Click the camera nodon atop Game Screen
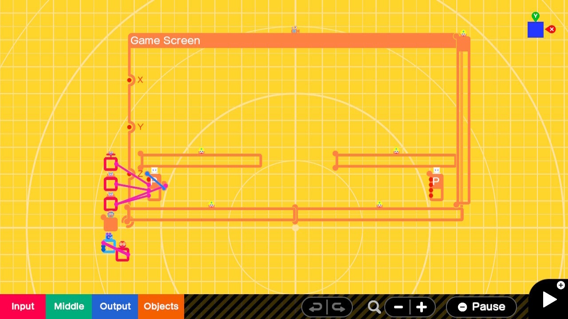Image resolution: width=568 pixels, height=319 pixels. click(x=295, y=30)
